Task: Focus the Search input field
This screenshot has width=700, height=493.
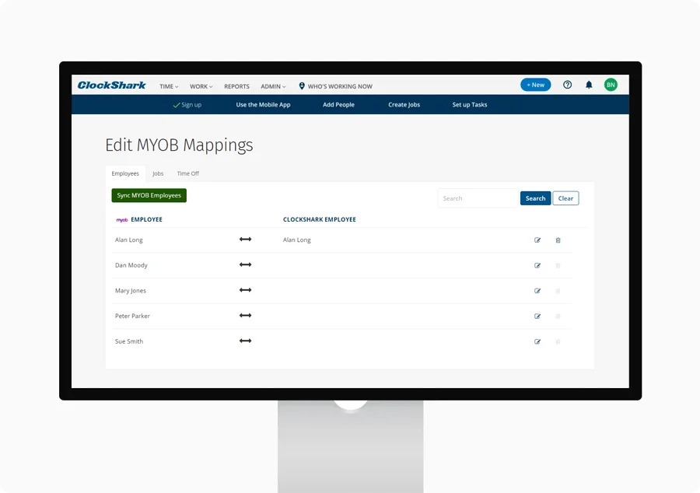Action: coord(478,198)
